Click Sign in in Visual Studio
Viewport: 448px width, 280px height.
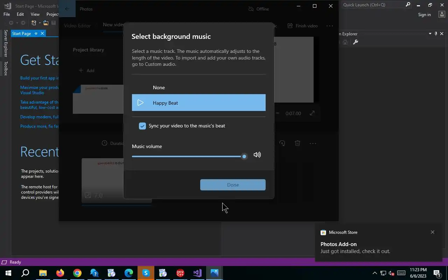click(x=424, y=15)
